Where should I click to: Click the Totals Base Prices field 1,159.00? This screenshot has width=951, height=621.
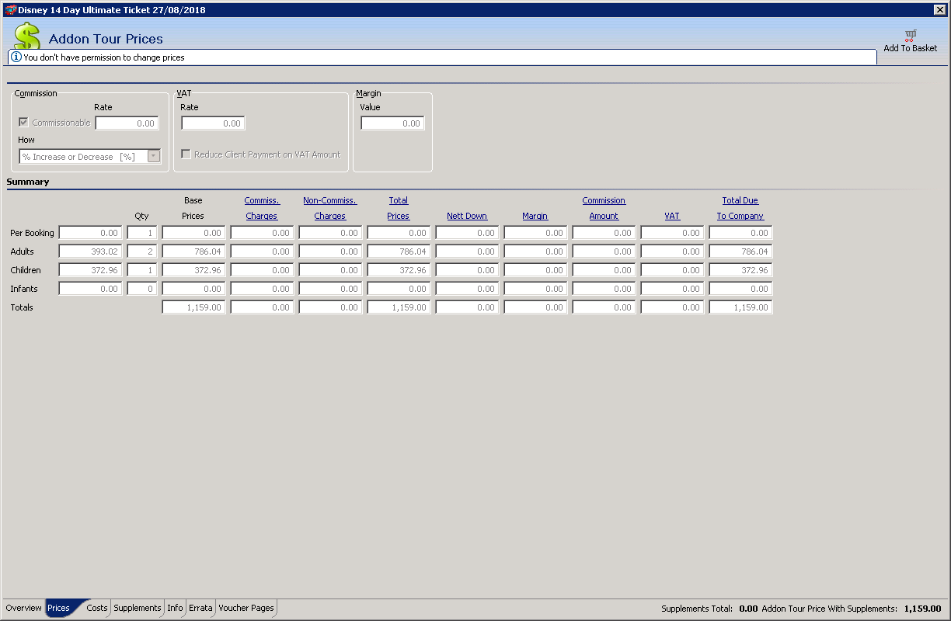(x=193, y=307)
